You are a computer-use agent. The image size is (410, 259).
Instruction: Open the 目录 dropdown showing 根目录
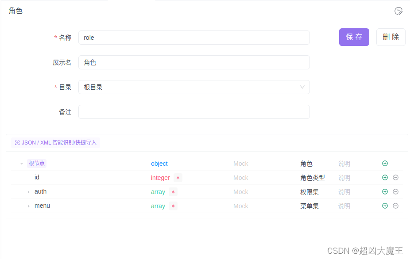[194, 87]
